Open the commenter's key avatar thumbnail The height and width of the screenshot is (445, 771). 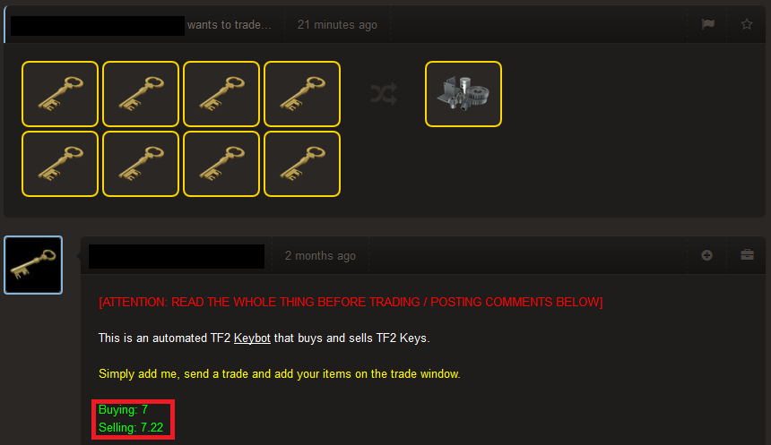pos(33,265)
